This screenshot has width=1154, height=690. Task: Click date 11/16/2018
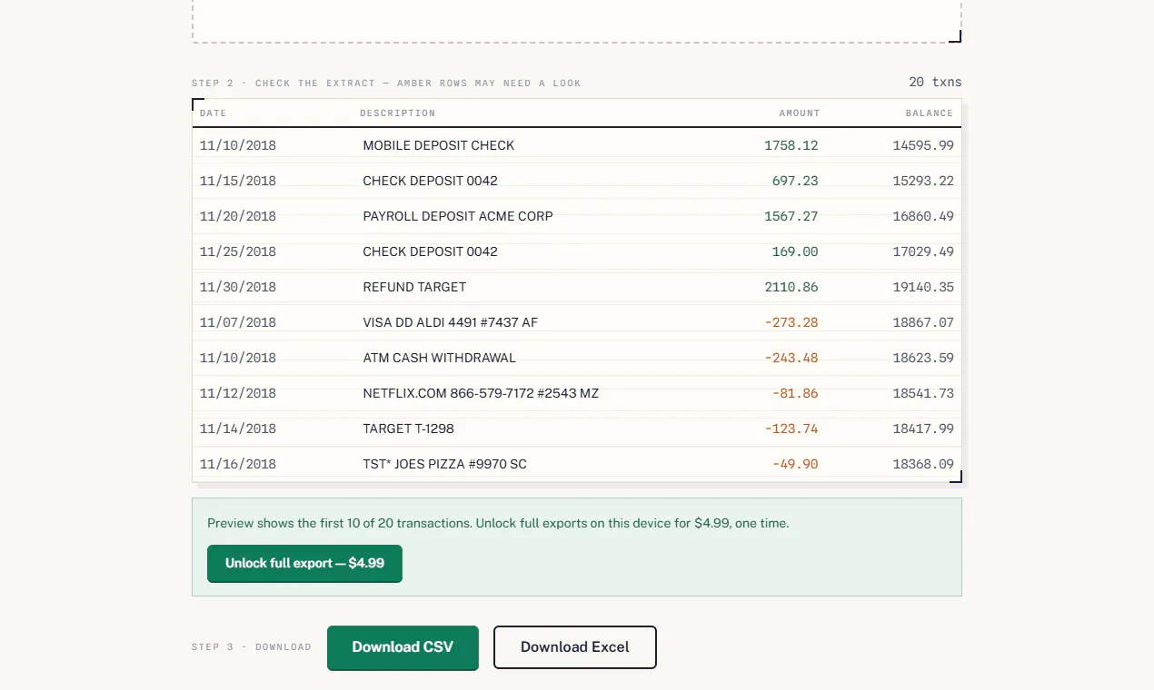(x=238, y=464)
